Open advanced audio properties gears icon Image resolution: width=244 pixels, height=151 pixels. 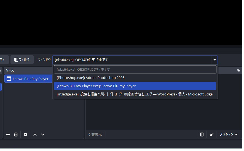click(211, 134)
